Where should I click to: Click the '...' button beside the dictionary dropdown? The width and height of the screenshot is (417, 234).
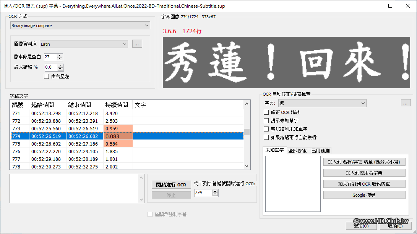(406, 103)
